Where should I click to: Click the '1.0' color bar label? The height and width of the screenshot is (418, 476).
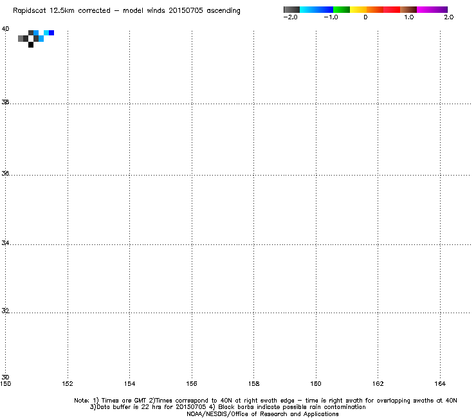pyautogui.click(x=409, y=17)
